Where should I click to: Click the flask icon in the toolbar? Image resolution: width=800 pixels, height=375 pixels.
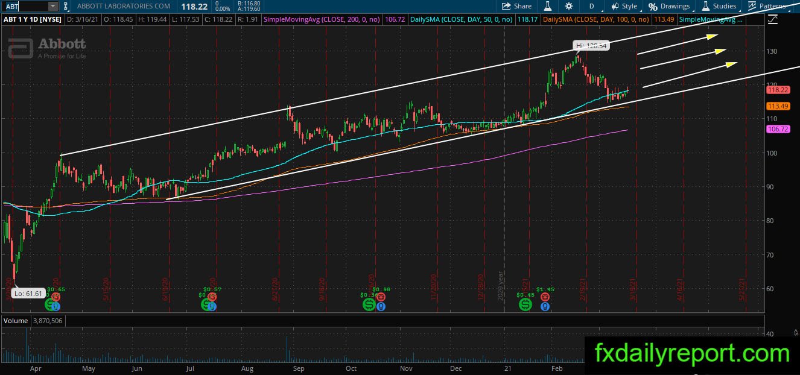point(548,6)
